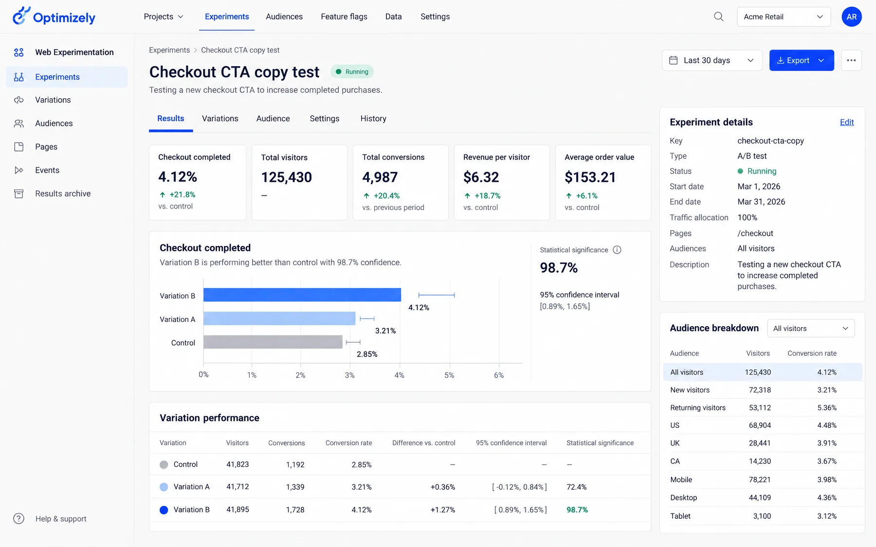Viewport: 876px width, 547px height.
Task: Click the Control chart bar
Action: click(273, 342)
